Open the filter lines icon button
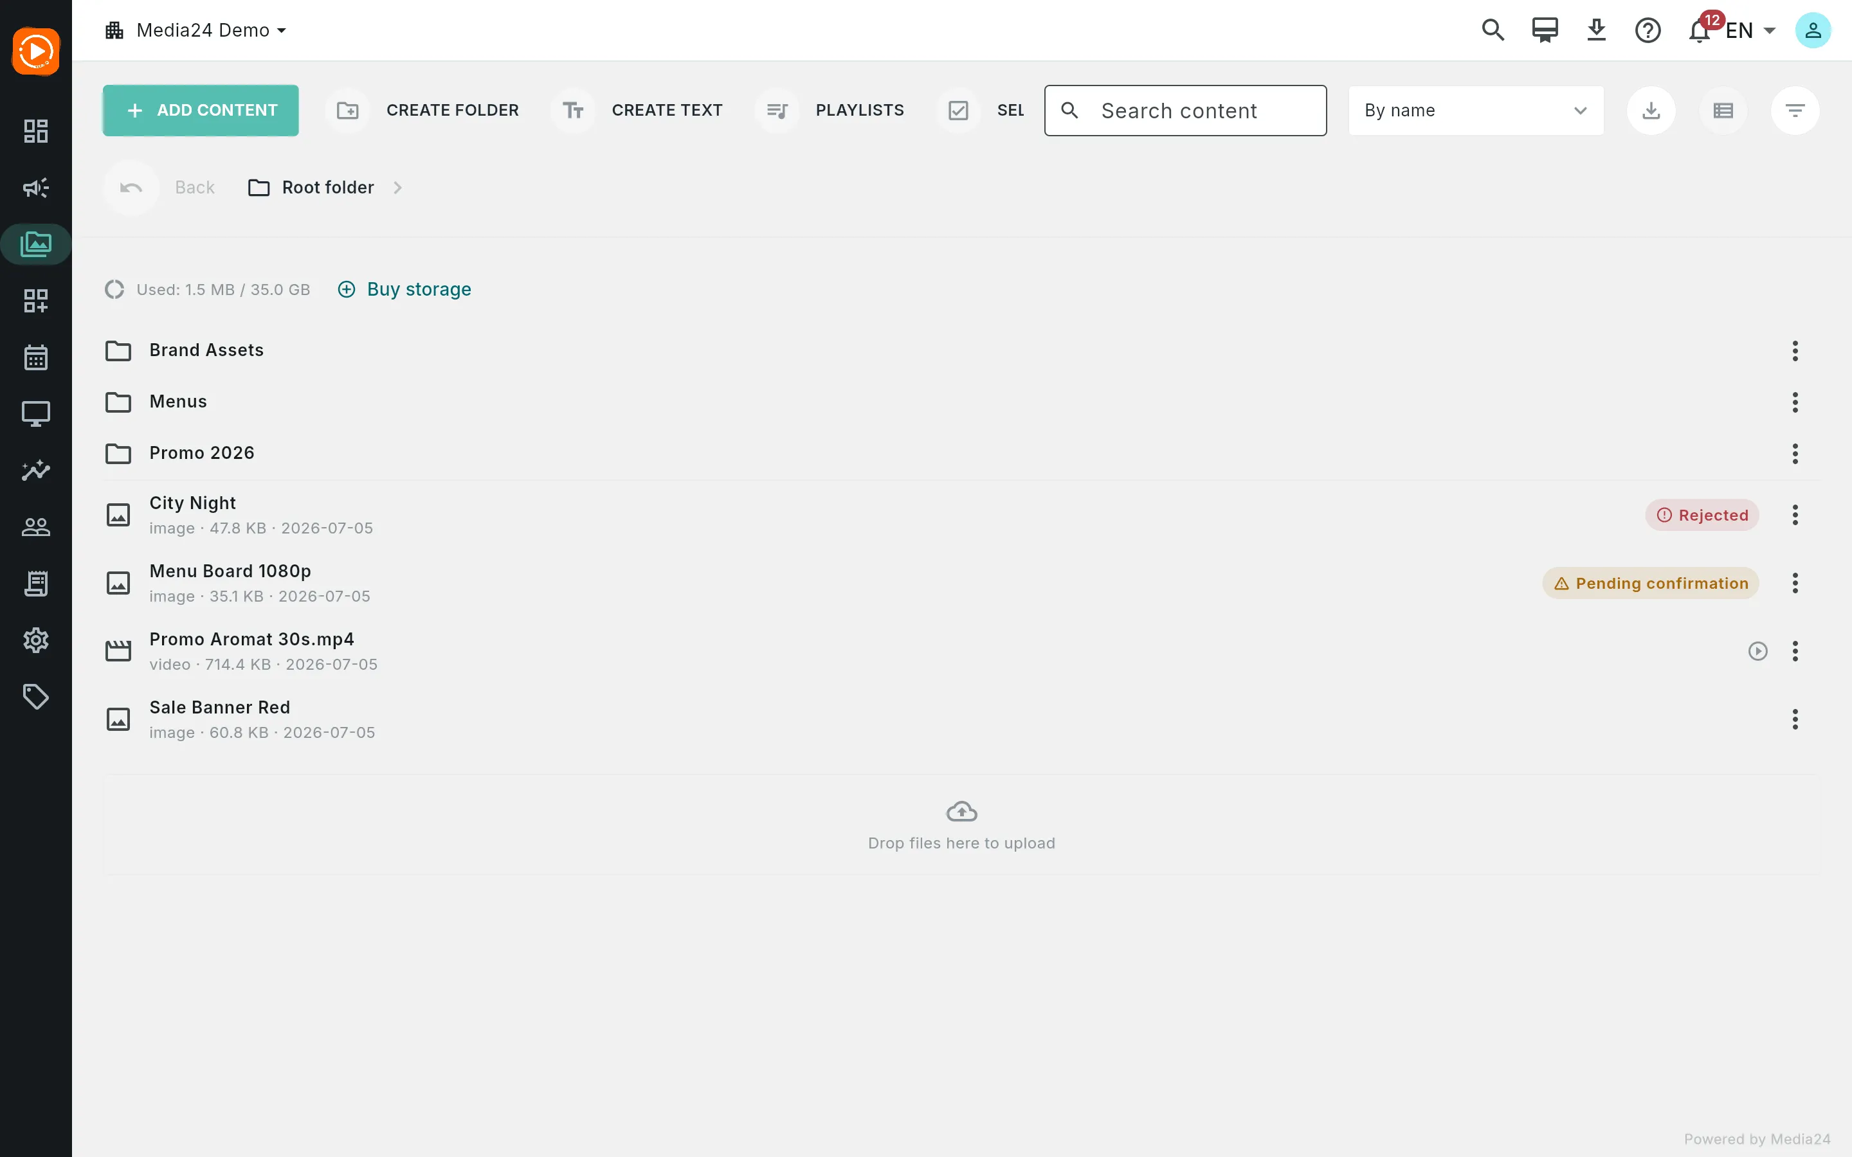Viewport: 1852px width, 1157px height. [1795, 110]
